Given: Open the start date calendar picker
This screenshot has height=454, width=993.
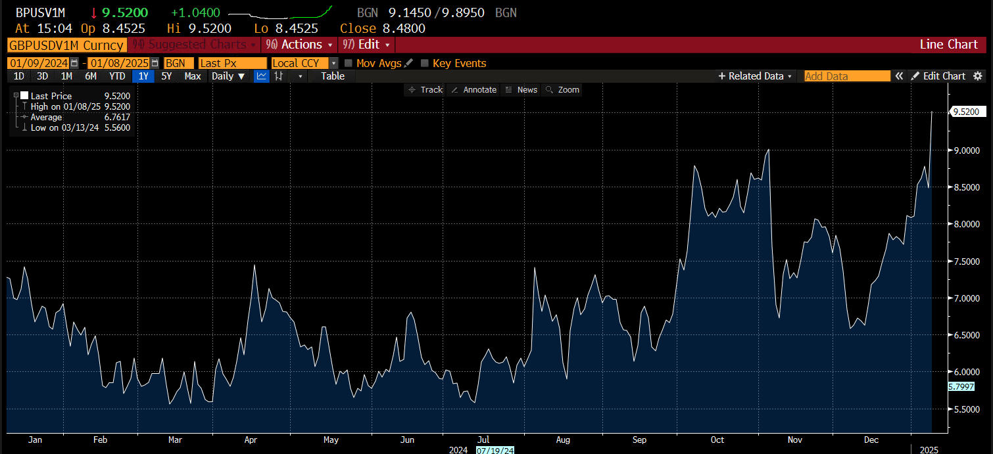Looking at the screenshot, I should point(74,63).
